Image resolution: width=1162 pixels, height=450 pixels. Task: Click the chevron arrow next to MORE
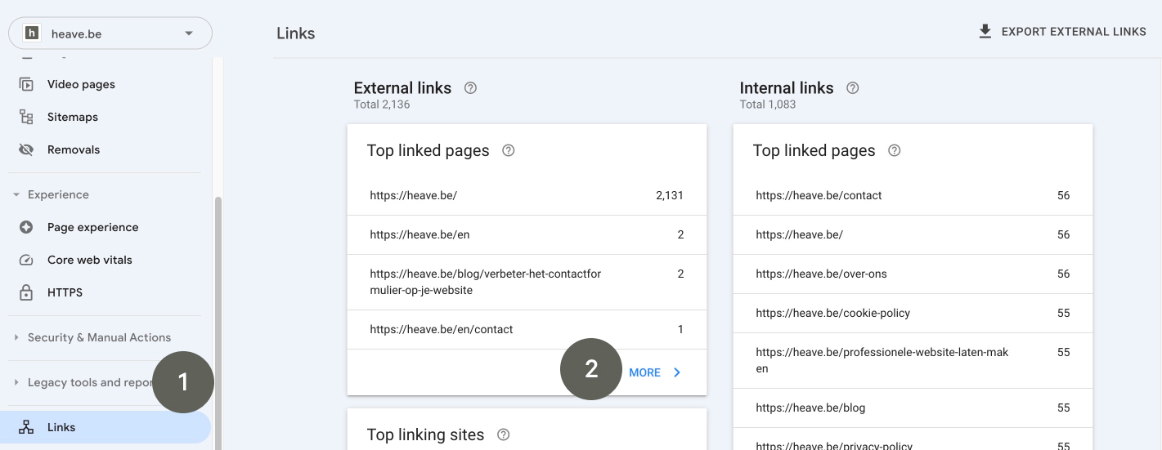(677, 372)
